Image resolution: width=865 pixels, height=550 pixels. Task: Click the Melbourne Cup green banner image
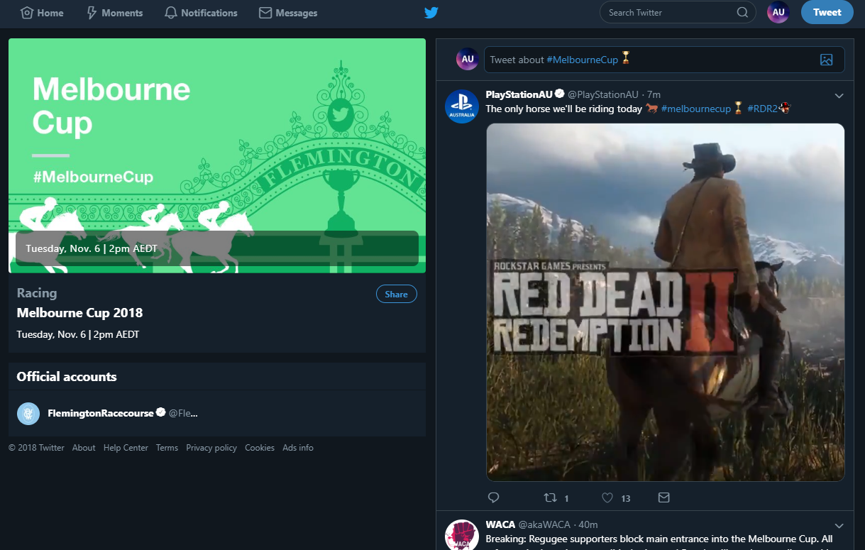pos(217,155)
